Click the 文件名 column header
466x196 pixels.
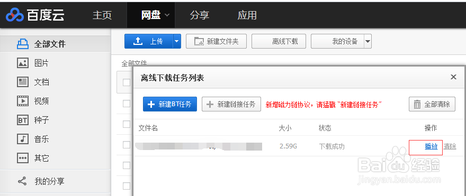point(148,128)
